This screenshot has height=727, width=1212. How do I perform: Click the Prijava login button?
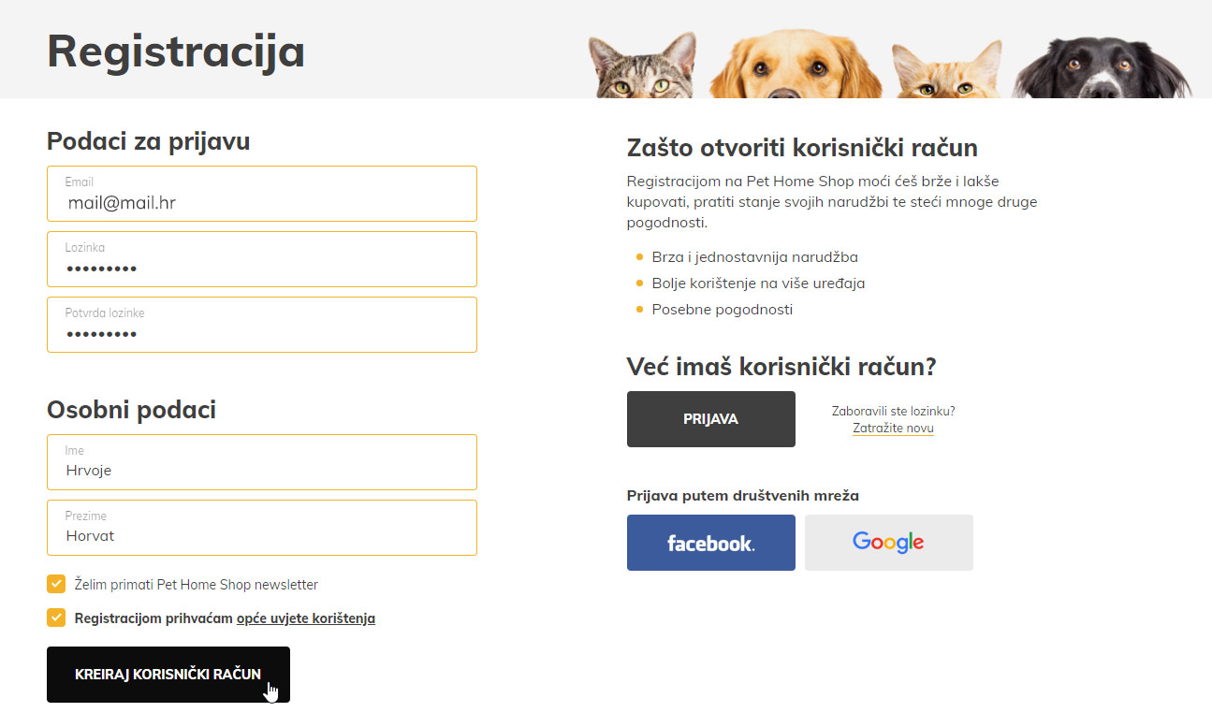point(711,419)
